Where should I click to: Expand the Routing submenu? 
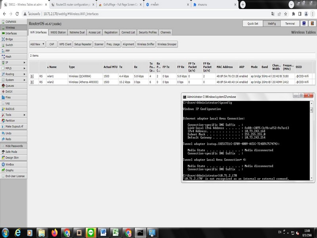point(13,74)
